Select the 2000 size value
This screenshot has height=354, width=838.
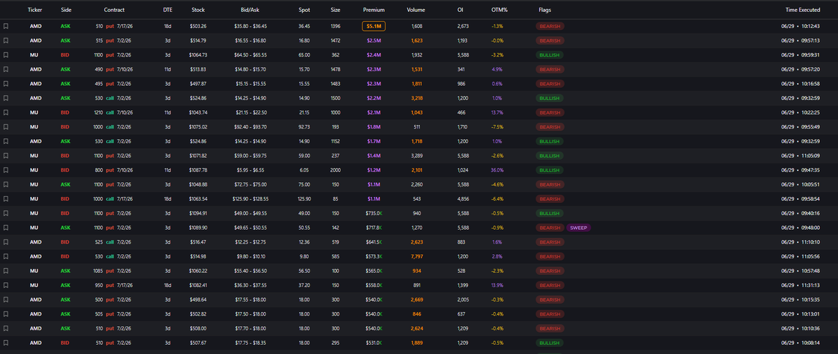(x=335, y=170)
